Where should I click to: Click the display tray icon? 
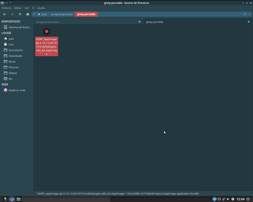(219, 199)
